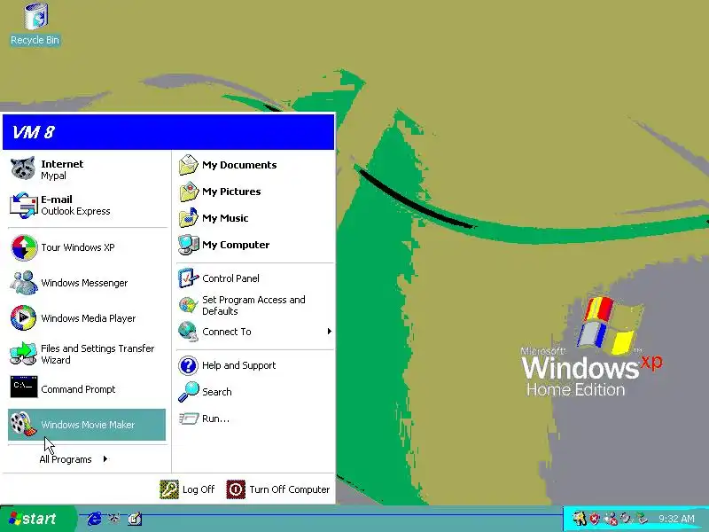Image resolution: width=709 pixels, height=532 pixels.
Task: Click the My Pictures label text
Action: pyautogui.click(x=231, y=192)
